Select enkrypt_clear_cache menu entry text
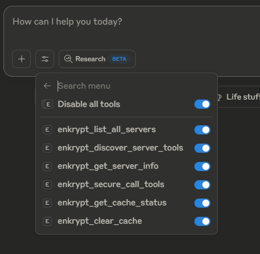The width and height of the screenshot is (260, 254). (x=100, y=221)
